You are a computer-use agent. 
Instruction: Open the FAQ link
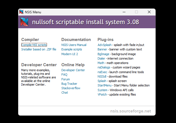click(64, 75)
